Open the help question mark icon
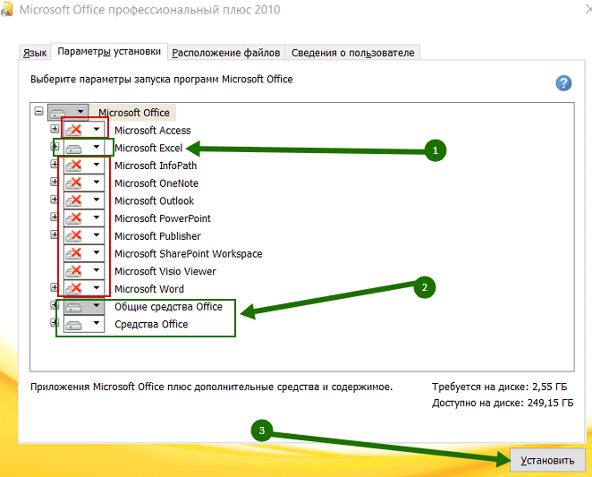Viewport: 592px width, 477px height. click(x=563, y=82)
